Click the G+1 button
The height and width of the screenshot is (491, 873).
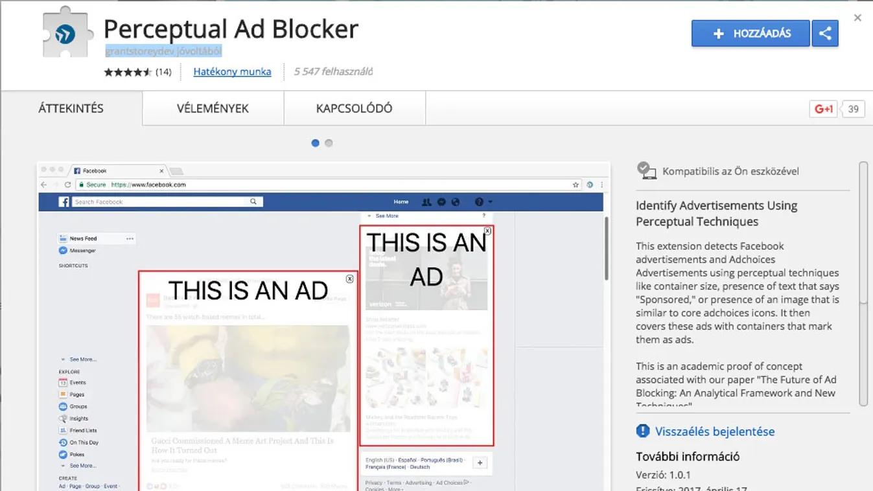point(824,109)
